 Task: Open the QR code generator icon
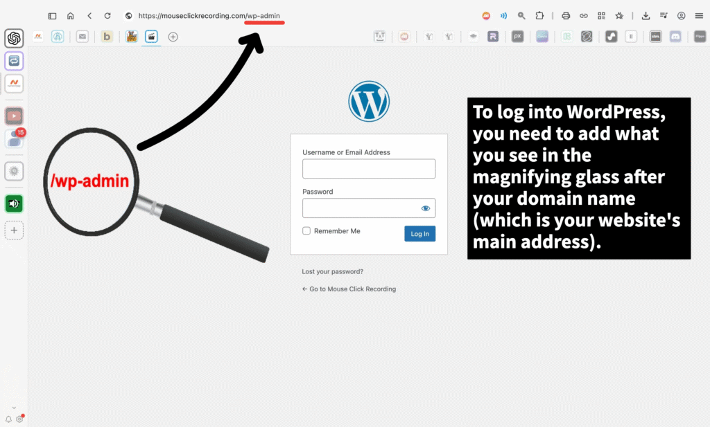tap(601, 15)
